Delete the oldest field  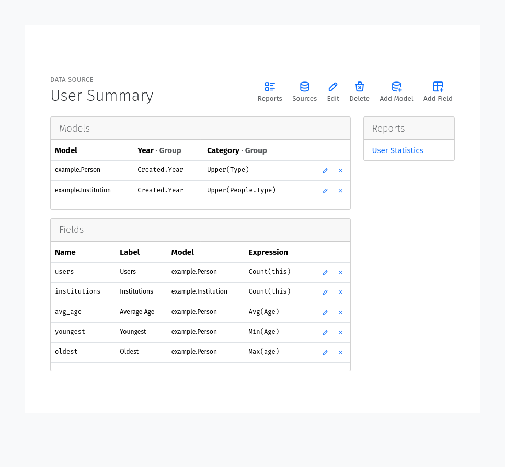click(x=340, y=353)
